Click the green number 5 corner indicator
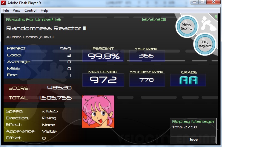The width and height of the screenshot is (258, 161). tap(216, 17)
